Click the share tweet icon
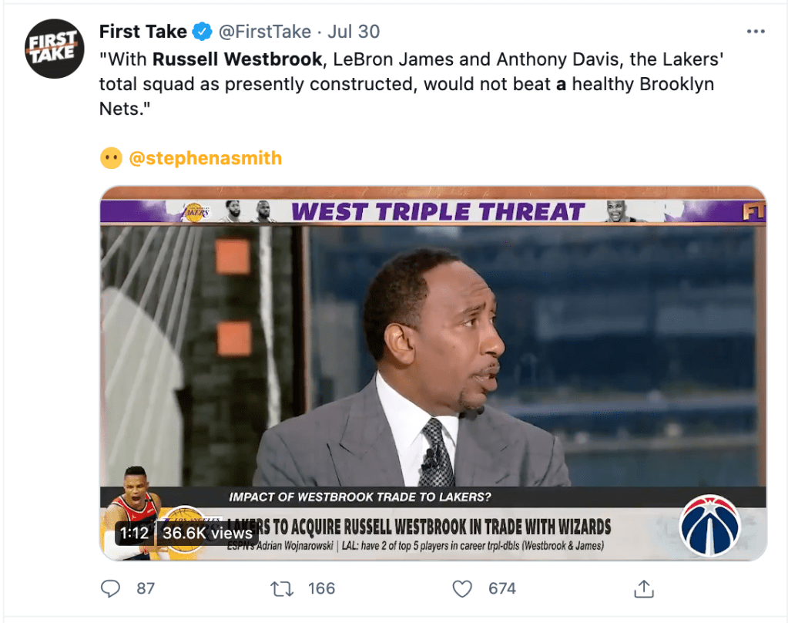The width and height of the screenshot is (788, 623). tap(643, 589)
